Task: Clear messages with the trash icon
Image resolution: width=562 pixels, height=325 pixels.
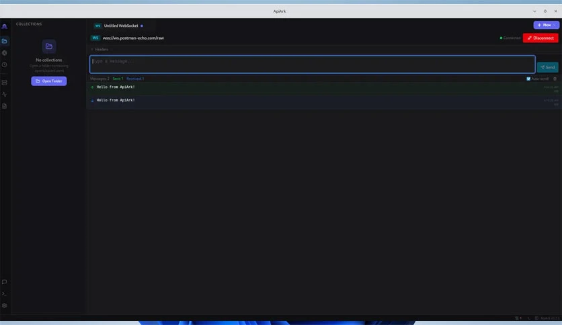Action: point(555,79)
